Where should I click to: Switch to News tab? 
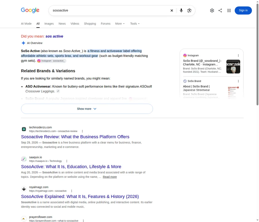tap(62, 24)
